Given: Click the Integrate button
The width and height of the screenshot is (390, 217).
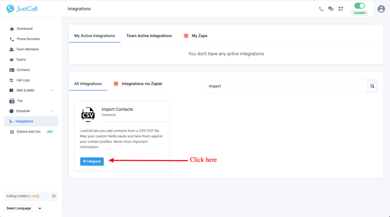Looking at the screenshot, I should pyautogui.click(x=92, y=161).
